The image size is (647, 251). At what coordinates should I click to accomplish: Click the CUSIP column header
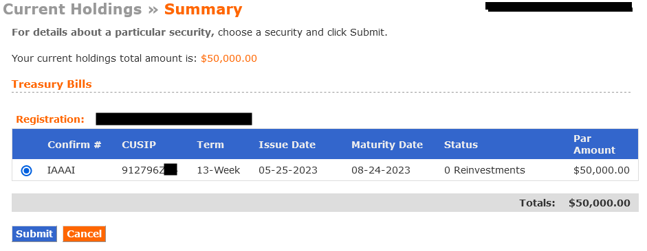point(139,145)
